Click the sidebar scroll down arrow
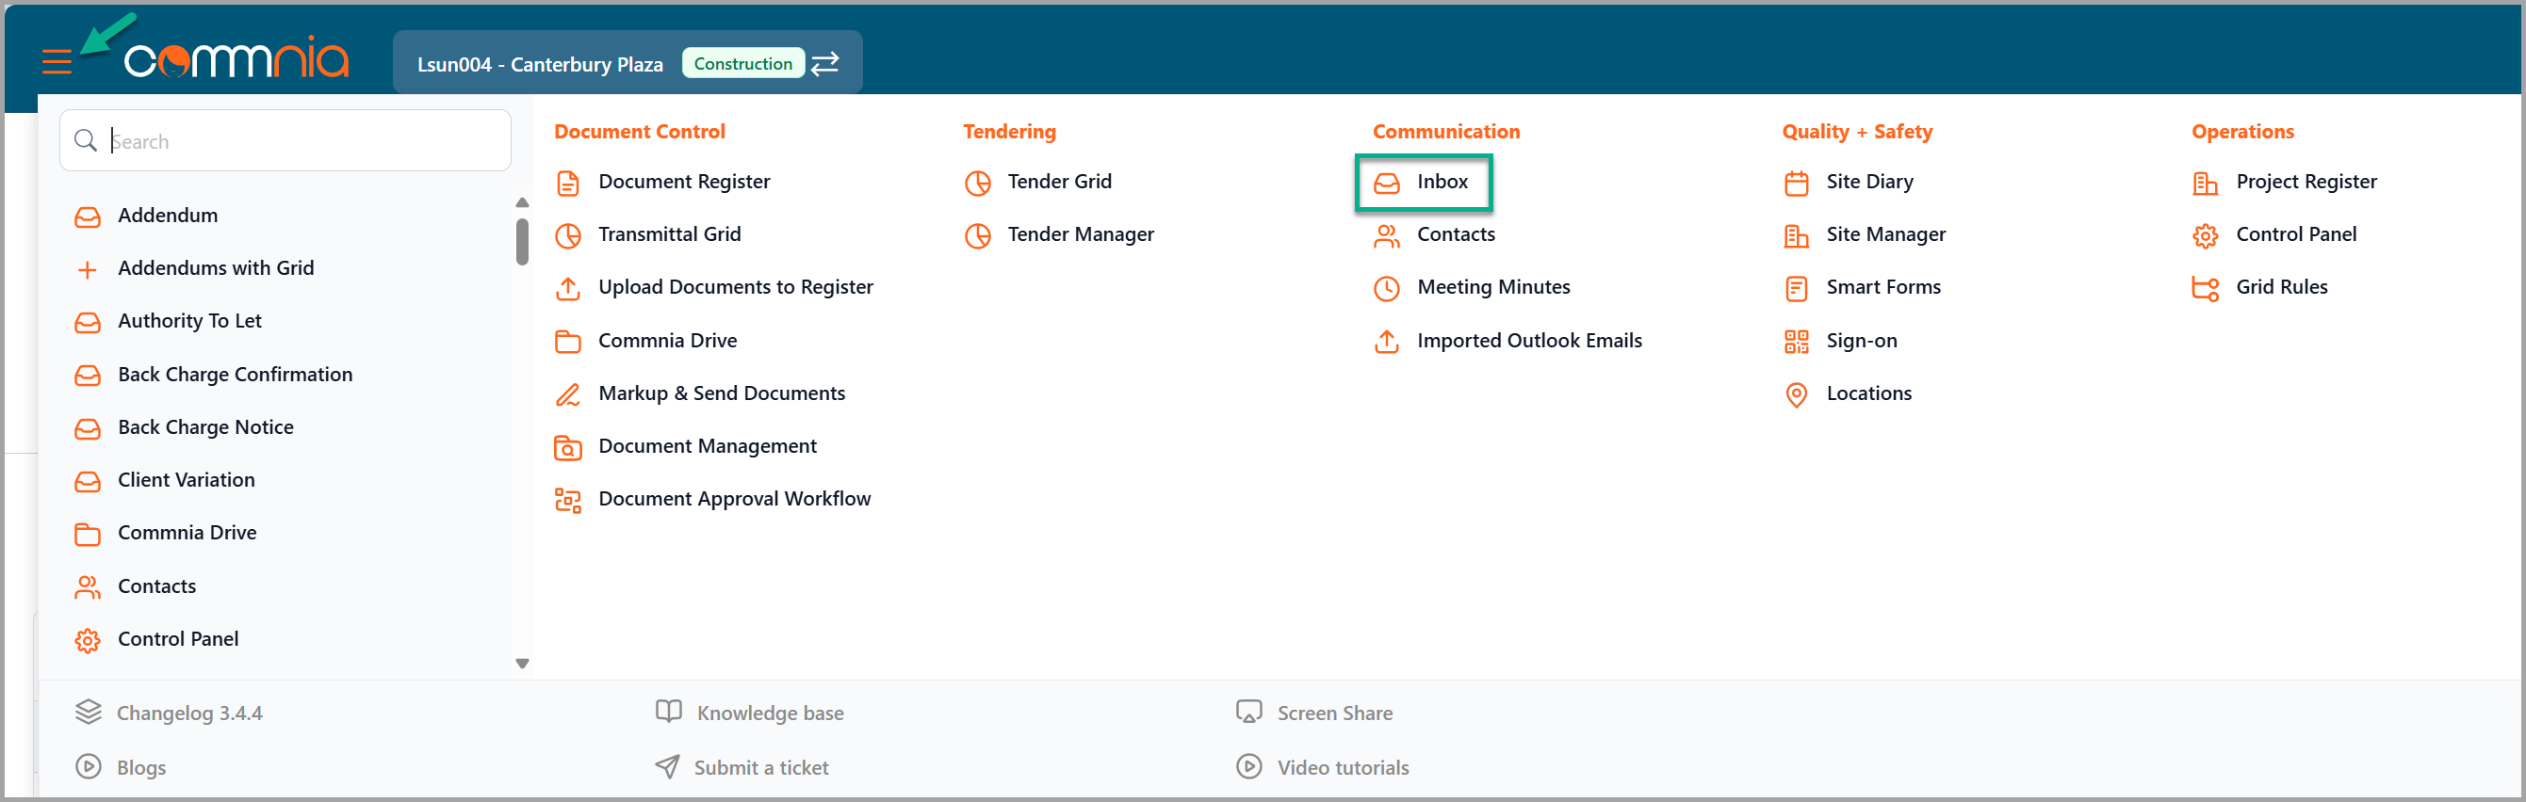The width and height of the screenshot is (2526, 802). [x=522, y=664]
